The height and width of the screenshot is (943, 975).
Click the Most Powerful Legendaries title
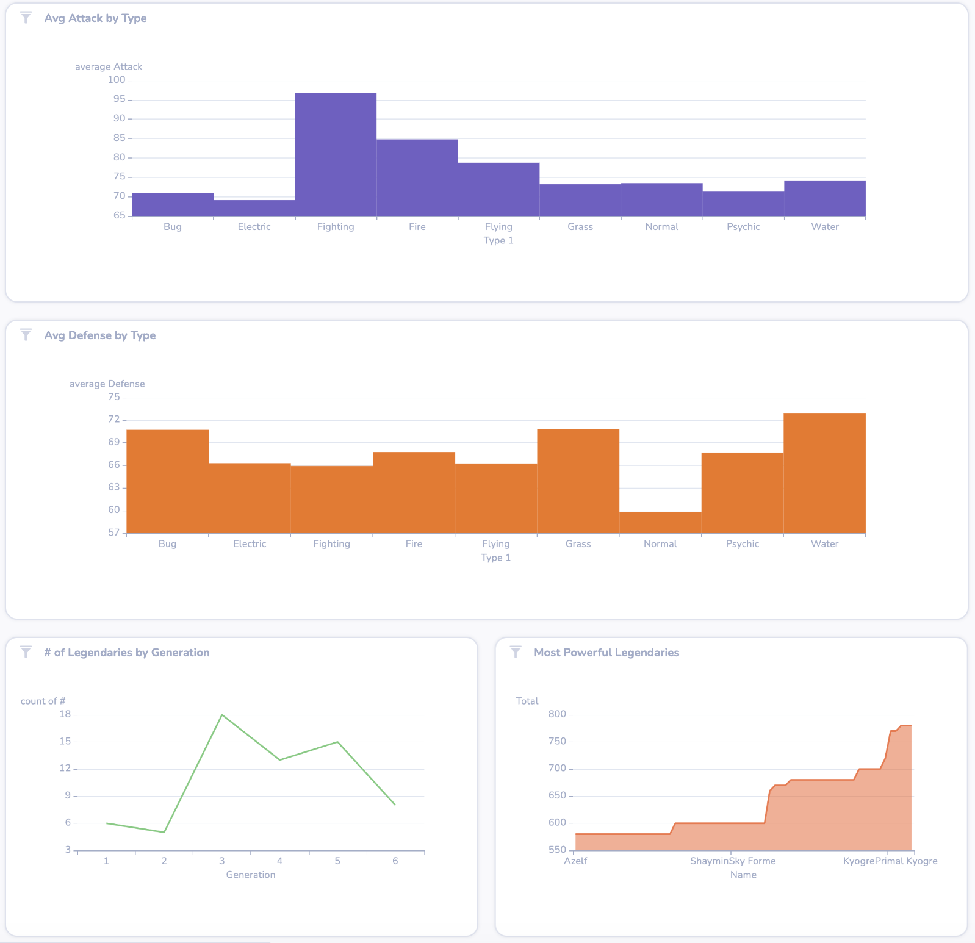pyautogui.click(x=606, y=653)
